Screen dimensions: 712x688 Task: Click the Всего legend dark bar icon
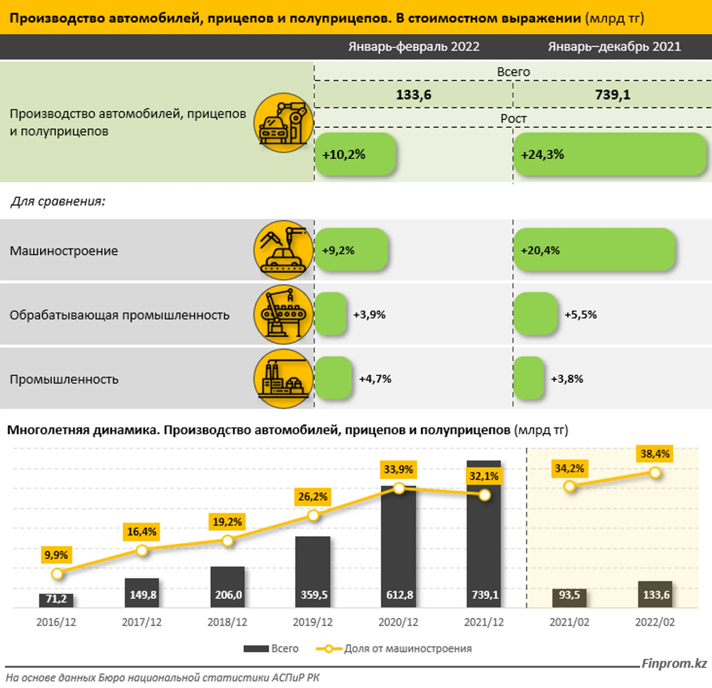click(x=256, y=648)
